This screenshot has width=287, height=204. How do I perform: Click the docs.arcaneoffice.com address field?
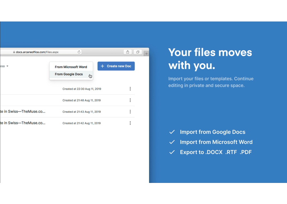point(41,52)
